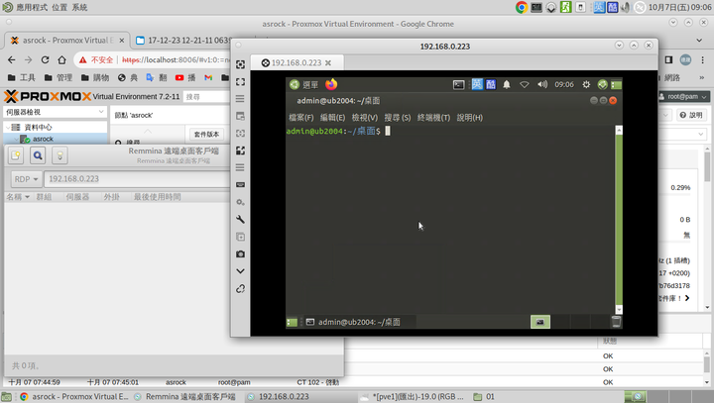The image size is (714, 403).
Task: Sort by 名稱 column dropdown arrow
Action: tap(28, 197)
